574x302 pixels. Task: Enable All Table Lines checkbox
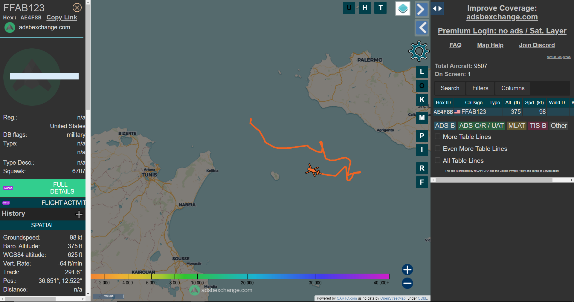[438, 160]
